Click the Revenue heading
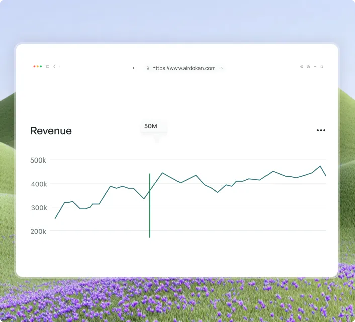The width and height of the screenshot is (355, 322). [x=51, y=131]
